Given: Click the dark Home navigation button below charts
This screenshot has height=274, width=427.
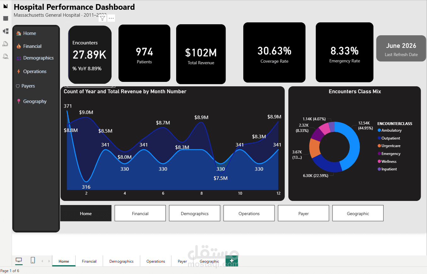Looking at the screenshot, I should 86,213.
